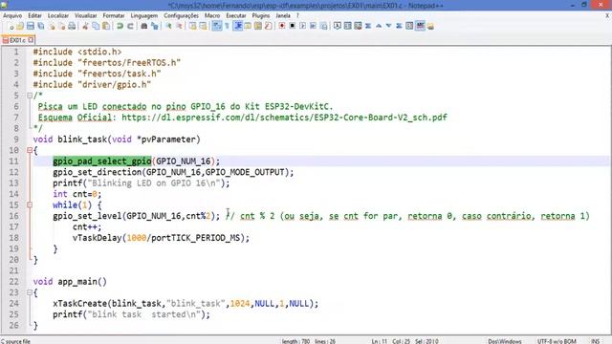The width and height of the screenshot is (612, 344).
Task: Open the Janela menu
Action: pos(283,15)
